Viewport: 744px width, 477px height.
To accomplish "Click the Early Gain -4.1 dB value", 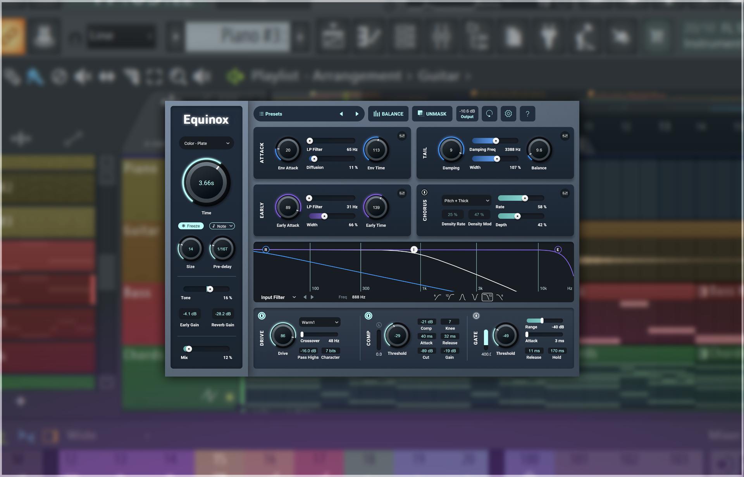I will pos(190,314).
